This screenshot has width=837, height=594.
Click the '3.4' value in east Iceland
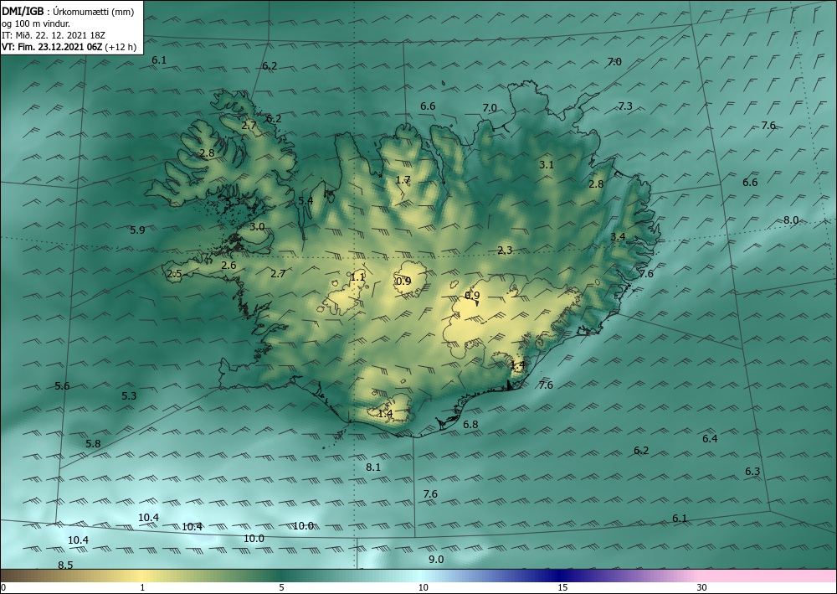[618, 236]
